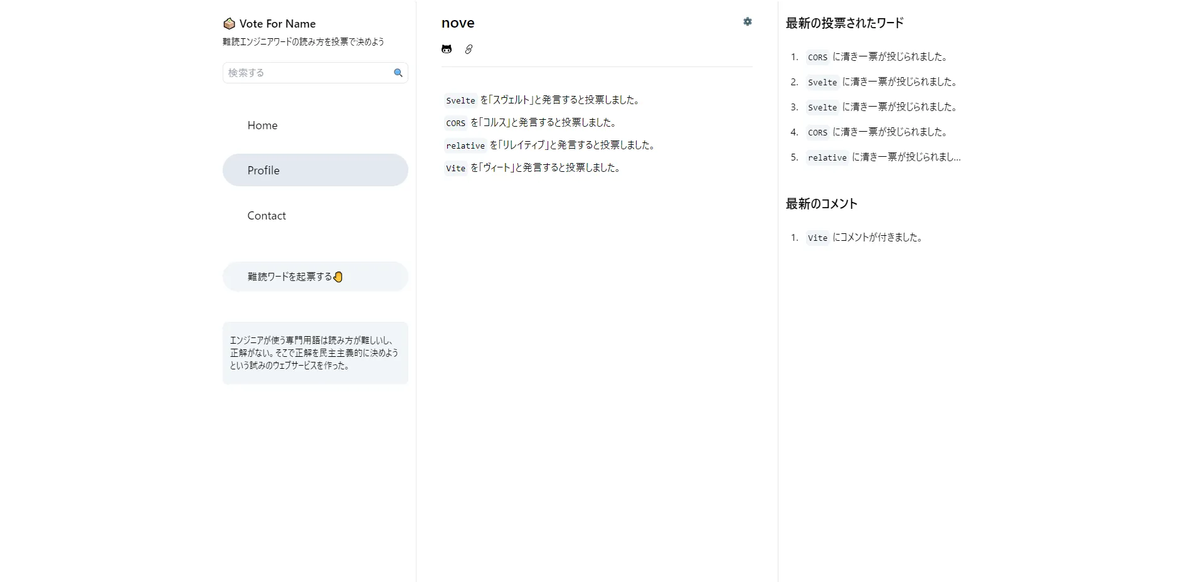
Task: Click the Vote For Name box logo icon
Action: [x=229, y=24]
